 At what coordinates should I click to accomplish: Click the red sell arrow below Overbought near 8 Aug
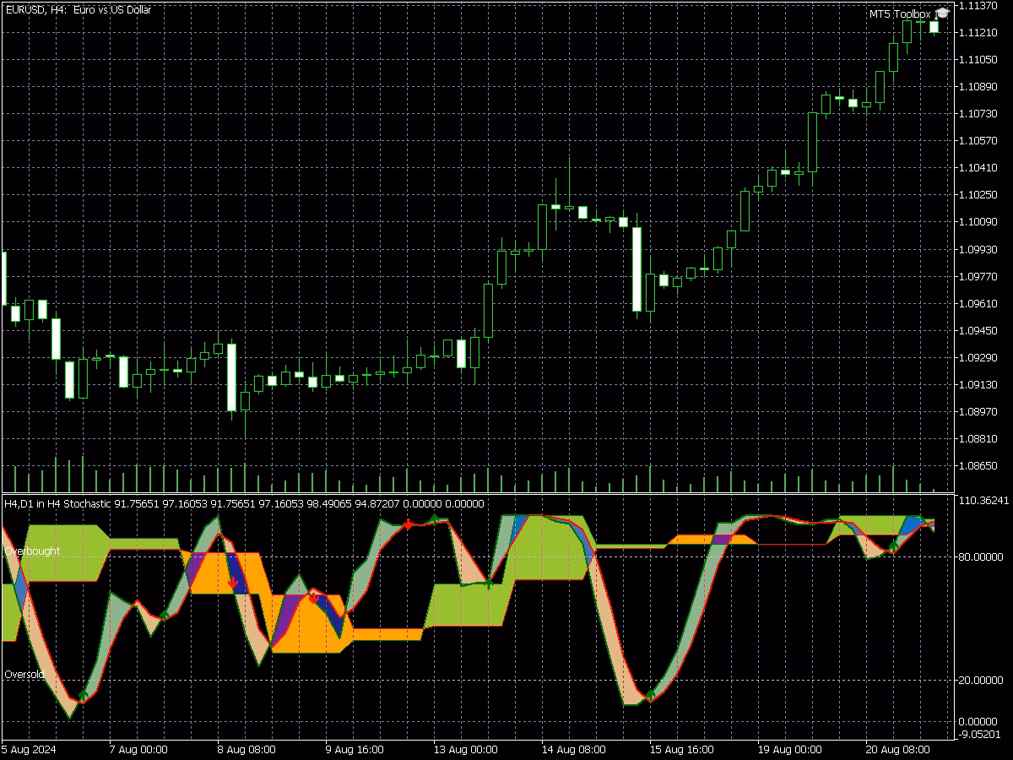pyautogui.click(x=234, y=583)
